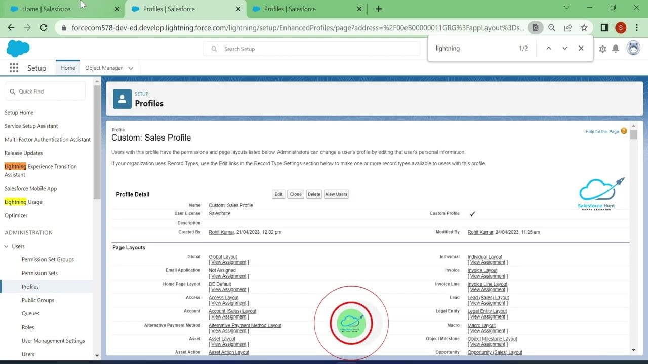Click the find-in-page icon in address bar
The width and height of the screenshot is (648, 364).
click(x=535, y=28)
